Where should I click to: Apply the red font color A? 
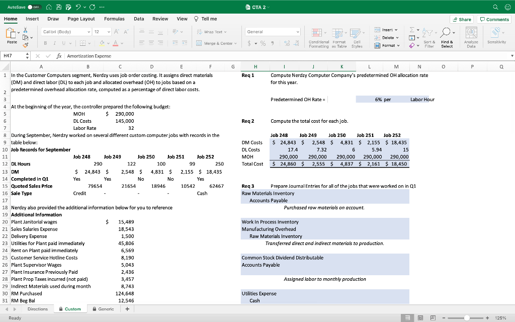pos(115,43)
